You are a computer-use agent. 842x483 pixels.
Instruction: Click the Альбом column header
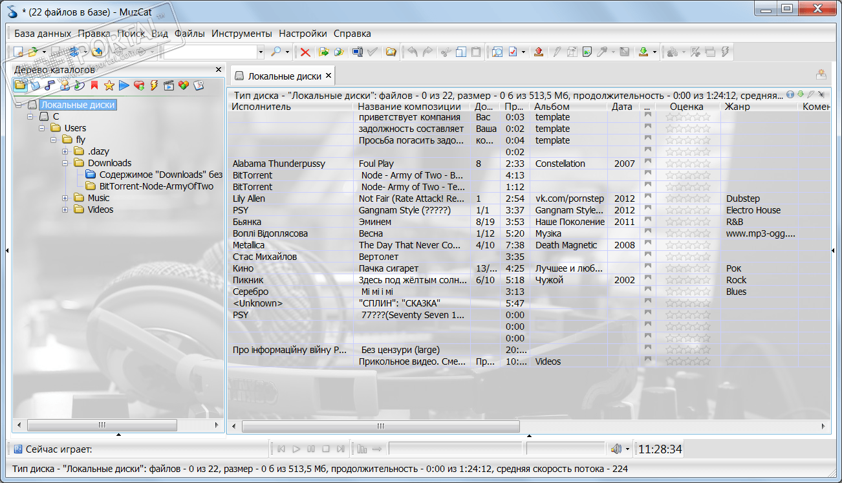(552, 107)
